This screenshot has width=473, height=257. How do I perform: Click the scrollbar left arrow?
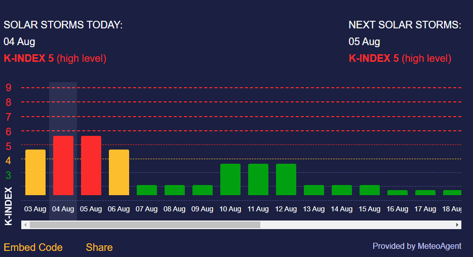(x=25, y=225)
